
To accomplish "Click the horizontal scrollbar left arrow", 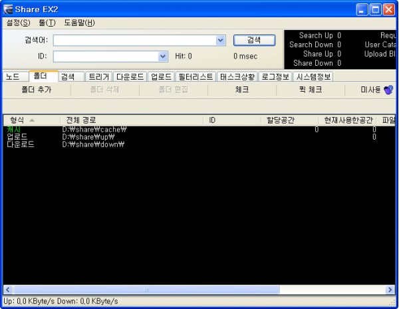I will (7, 290).
